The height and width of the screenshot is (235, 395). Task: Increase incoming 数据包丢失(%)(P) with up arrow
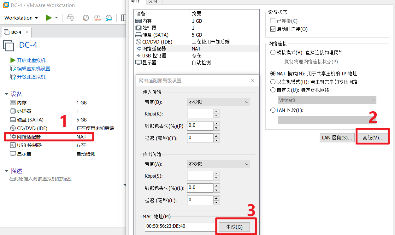(216, 123)
